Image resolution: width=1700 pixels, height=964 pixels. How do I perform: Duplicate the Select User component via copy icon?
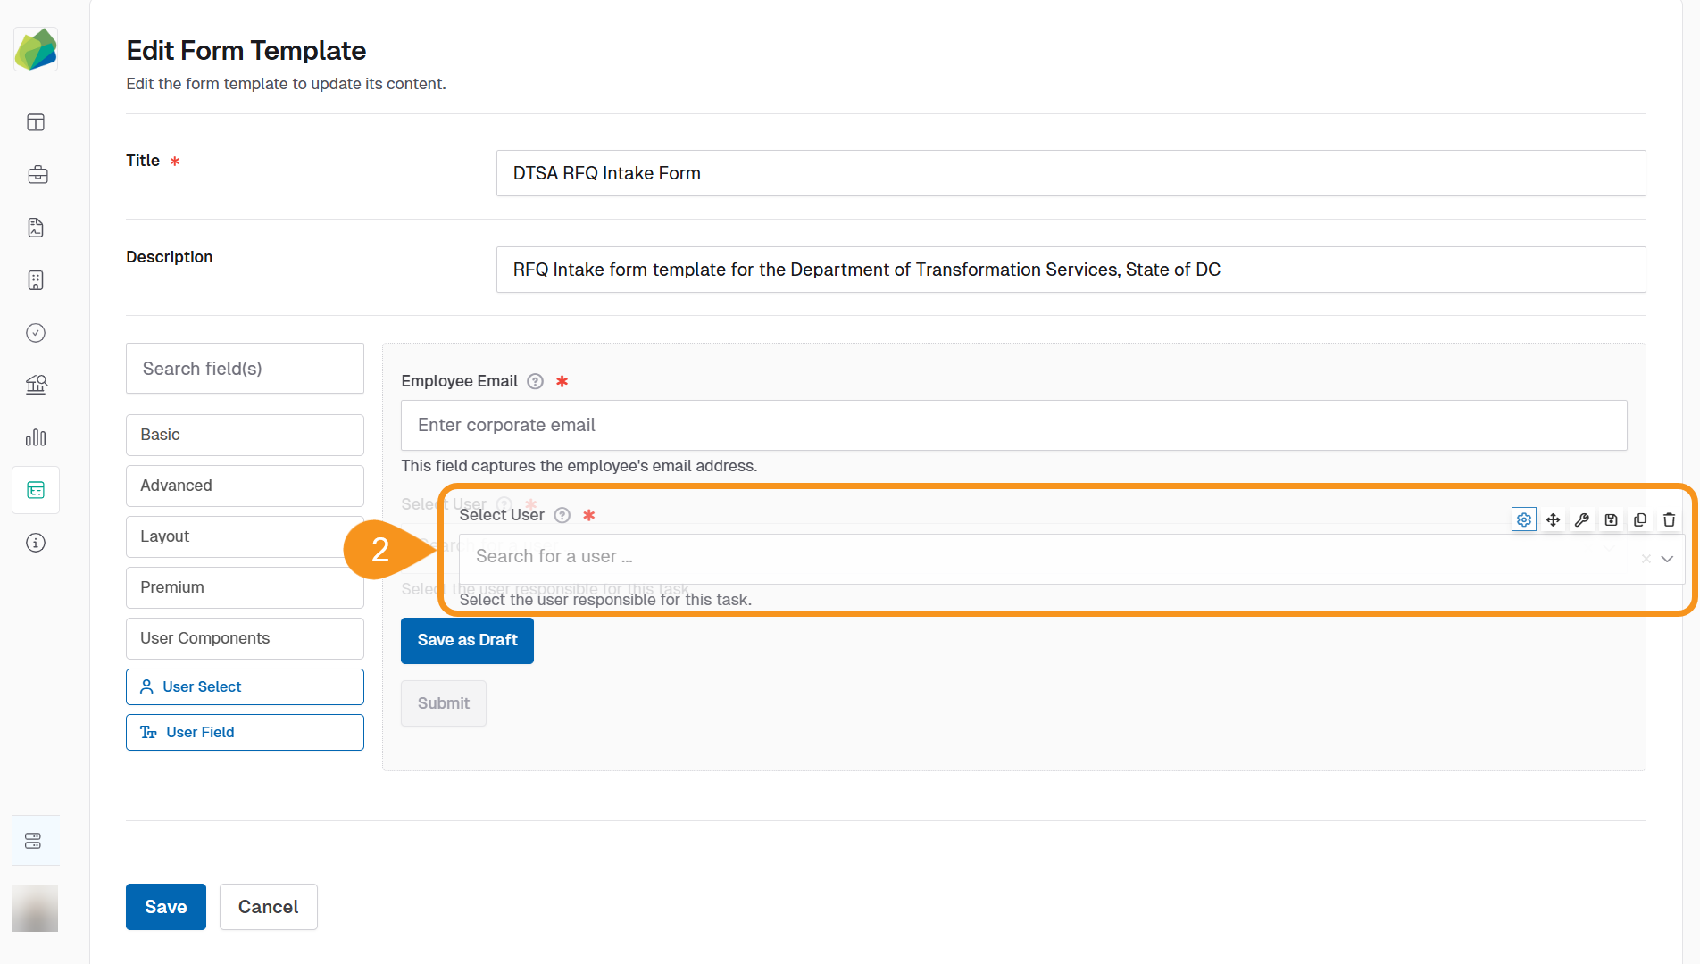pos(1640,519)
